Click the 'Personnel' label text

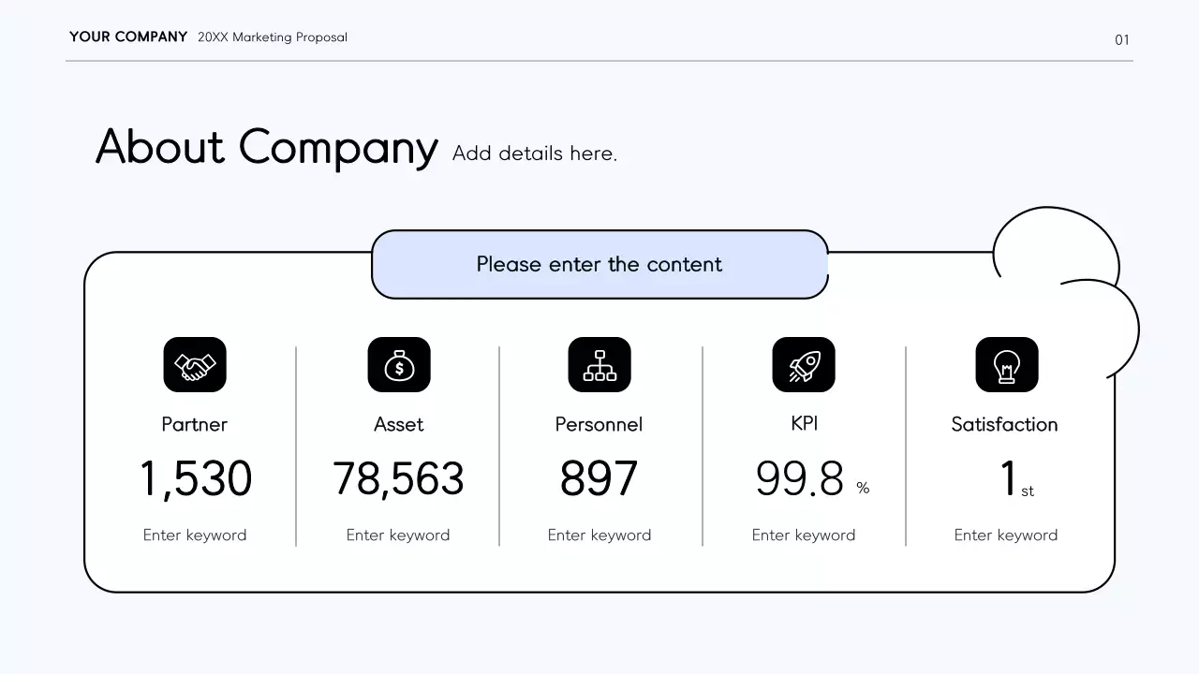click(x=599, y=424)
